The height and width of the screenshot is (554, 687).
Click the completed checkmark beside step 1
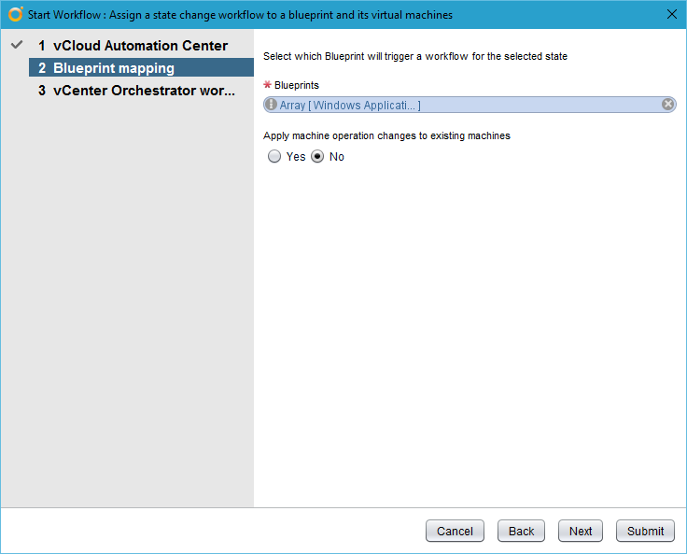pyautogui.click(x=16, y=45)
